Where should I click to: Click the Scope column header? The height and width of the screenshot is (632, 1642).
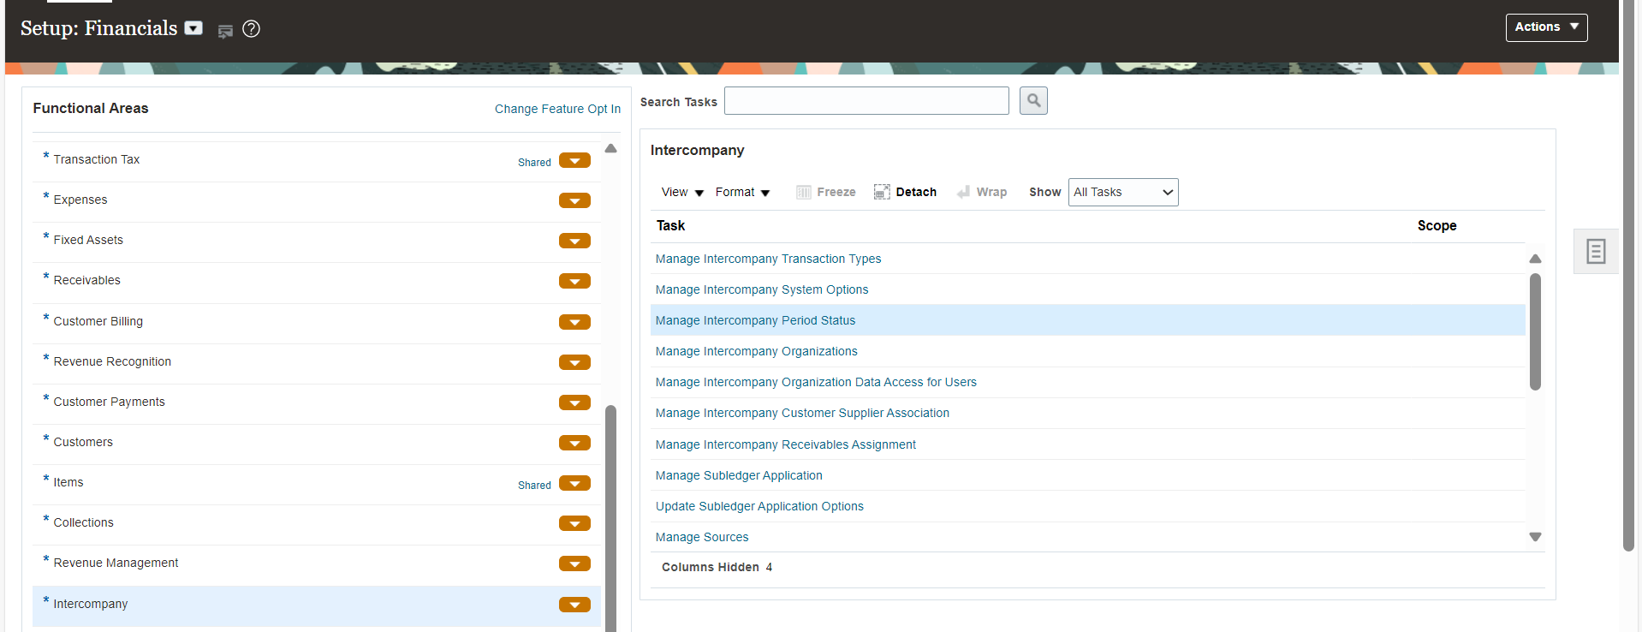click(x=1437, y=226)
